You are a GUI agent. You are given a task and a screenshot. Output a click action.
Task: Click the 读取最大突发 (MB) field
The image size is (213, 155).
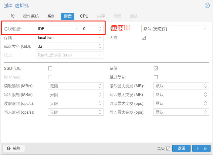coord(181,86)
